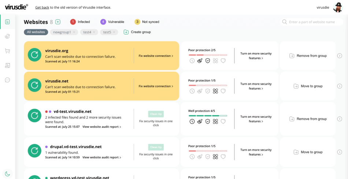The width and height of the screenshot is (348, 179).
Task: View audit report for vd-test.virusdie.net
Action: 102,127
